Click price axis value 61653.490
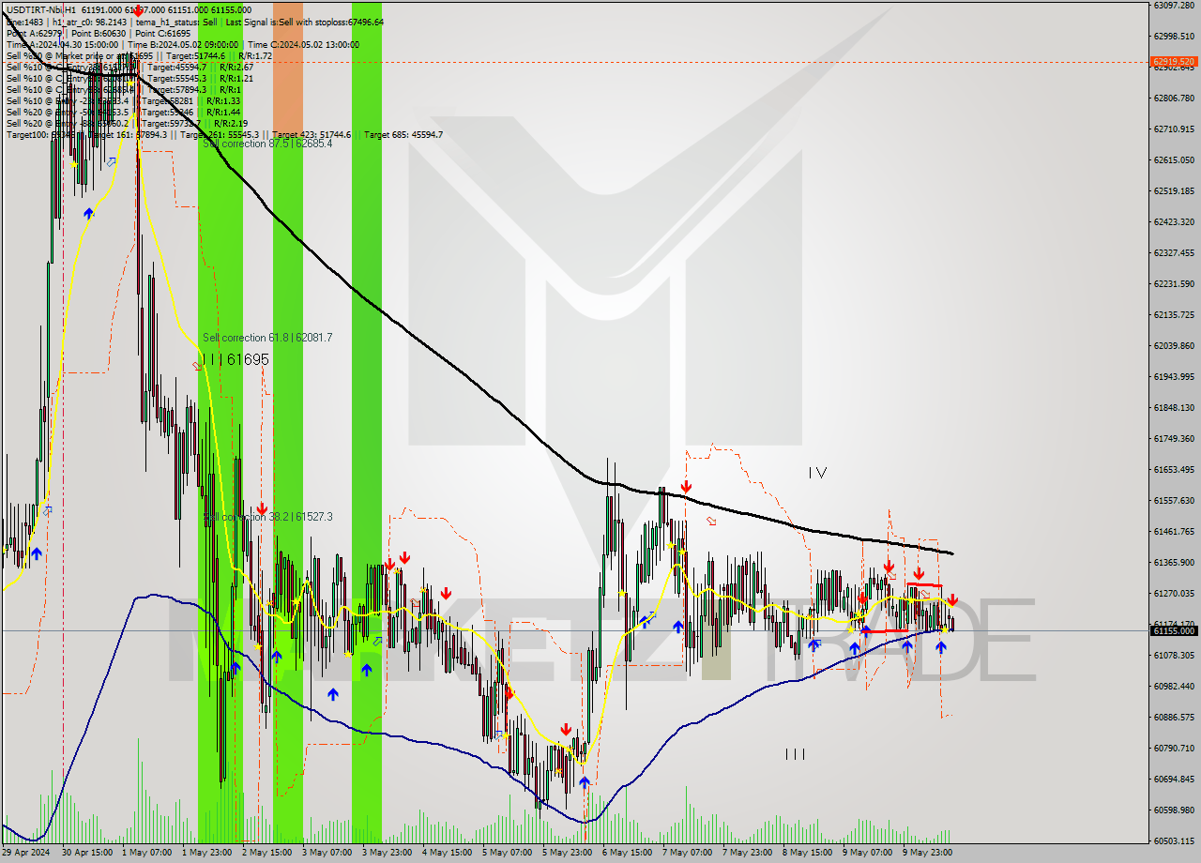This screenshot has width=1201, height=863. point(1174,469)
